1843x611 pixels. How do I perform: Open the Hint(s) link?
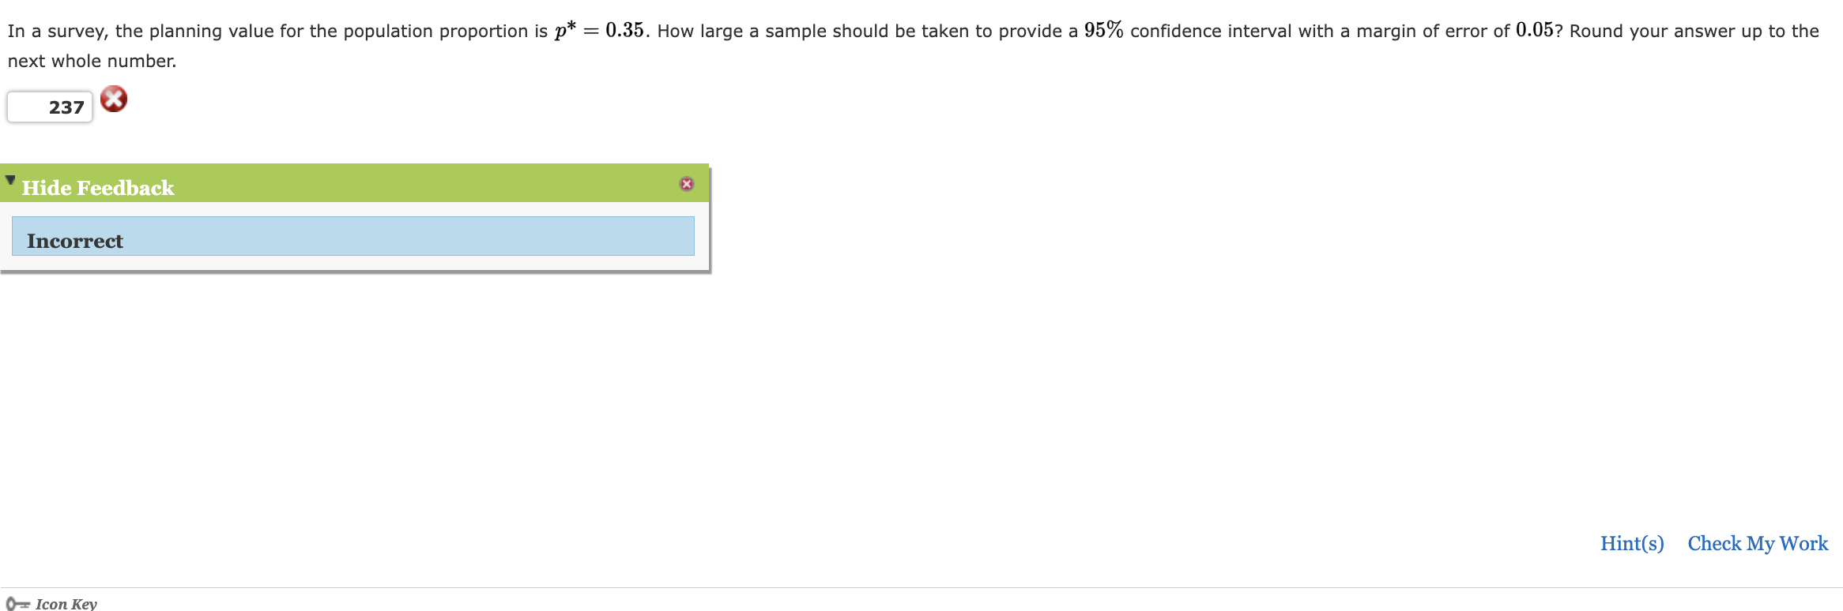[x=1631, y=544]
